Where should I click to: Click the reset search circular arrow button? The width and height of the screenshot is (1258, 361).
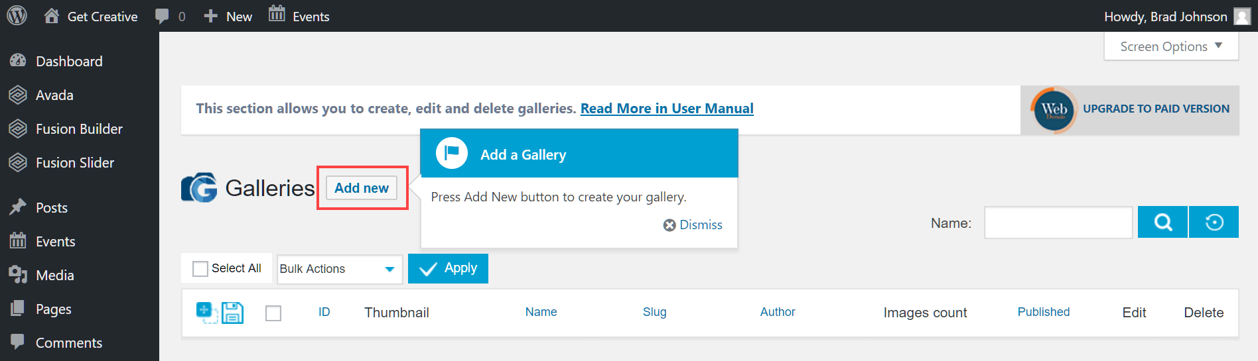[1214, 222]
